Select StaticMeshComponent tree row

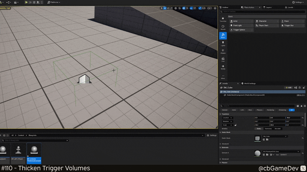[246, 95]
